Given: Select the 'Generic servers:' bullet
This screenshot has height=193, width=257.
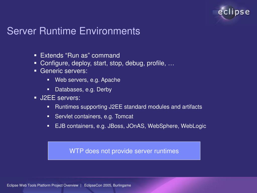Looking at the screenshot, I should (x=64, y=71).
